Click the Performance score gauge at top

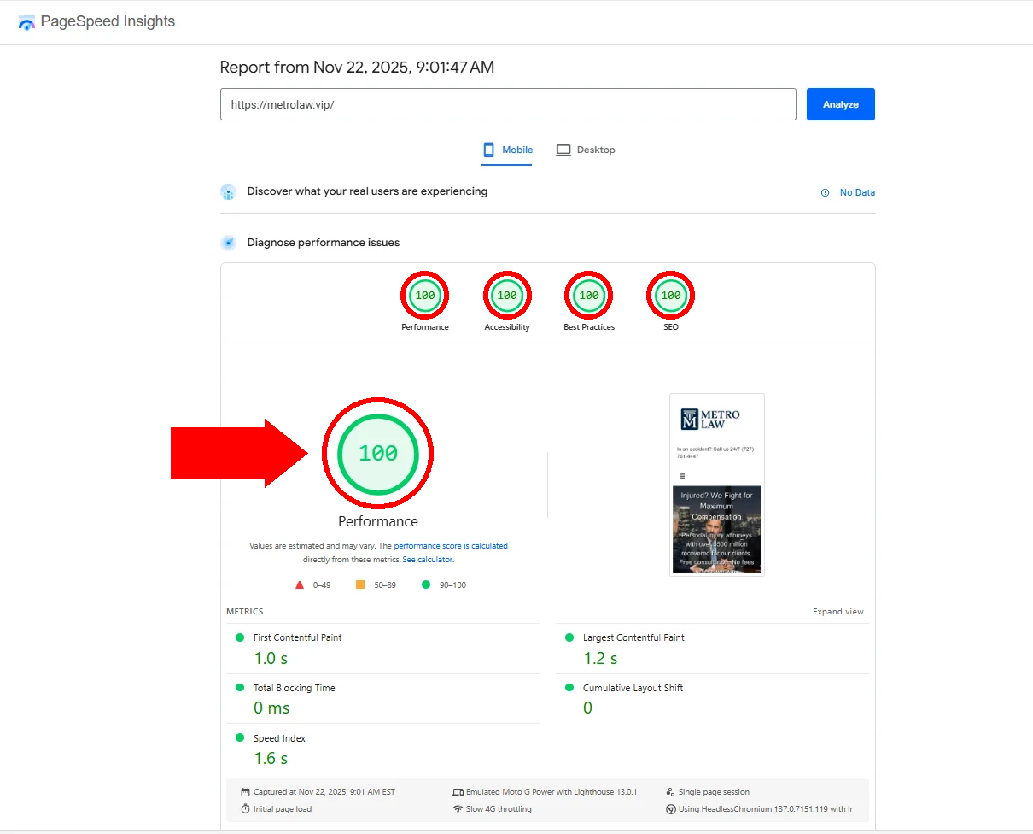(424, 296)
